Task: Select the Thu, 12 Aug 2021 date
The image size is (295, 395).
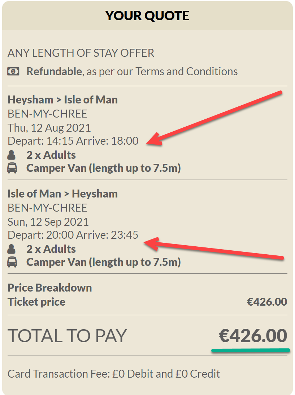Action: point(49,128)
